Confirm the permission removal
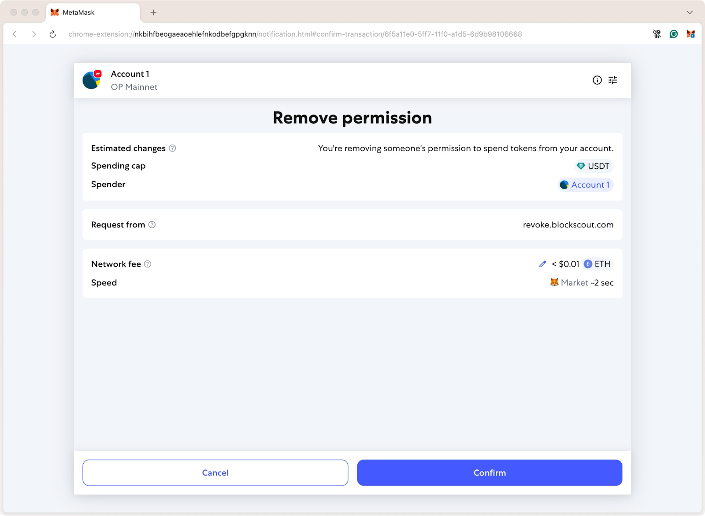 click(490, 473)
